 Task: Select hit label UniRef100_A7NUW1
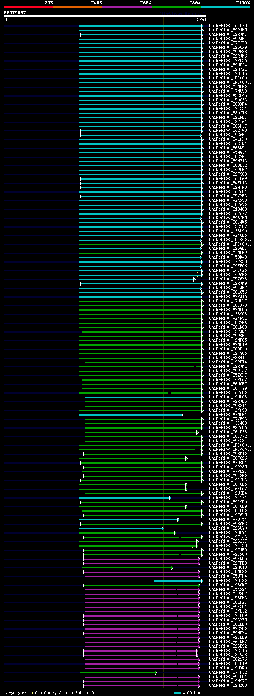228,415
